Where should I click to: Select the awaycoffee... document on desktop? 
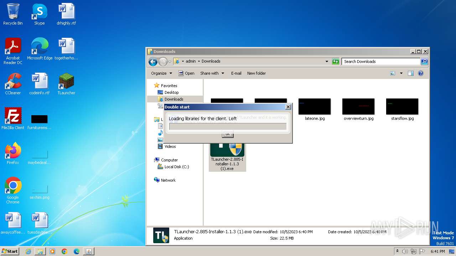tap(13, 223)
